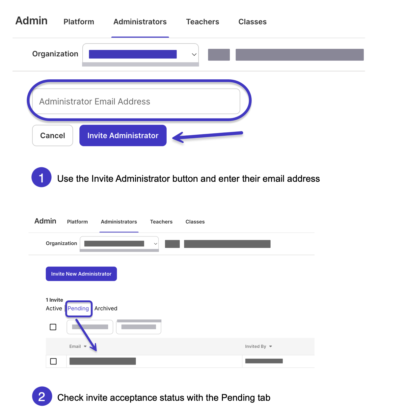
Task: Click the Invite Administrator button
Action: coord(122,135)
